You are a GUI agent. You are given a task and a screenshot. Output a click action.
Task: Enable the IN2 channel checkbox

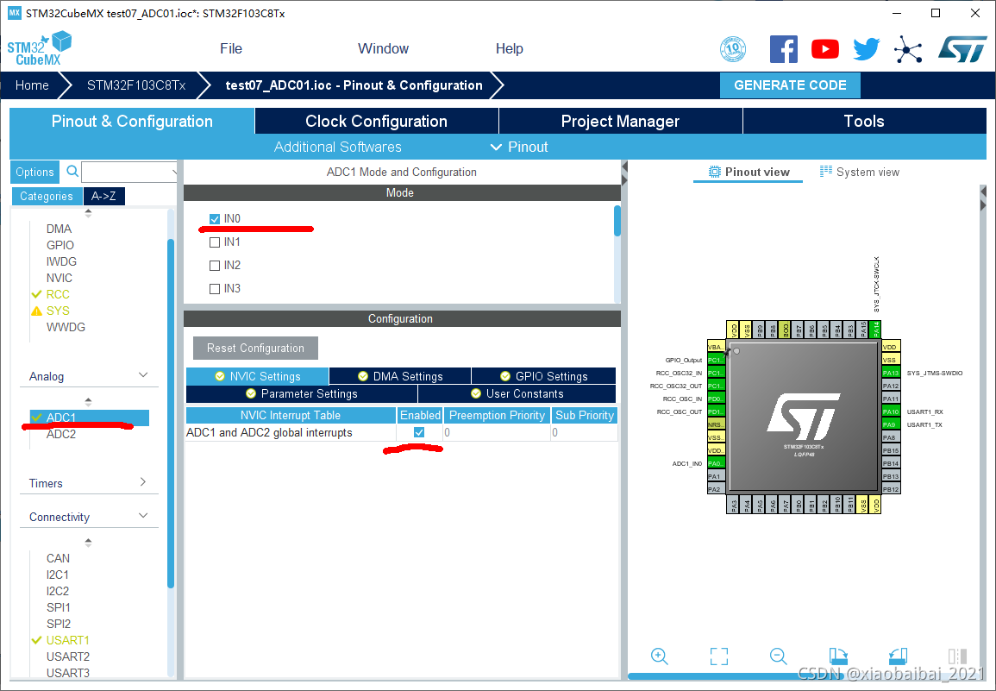(215, 265)
